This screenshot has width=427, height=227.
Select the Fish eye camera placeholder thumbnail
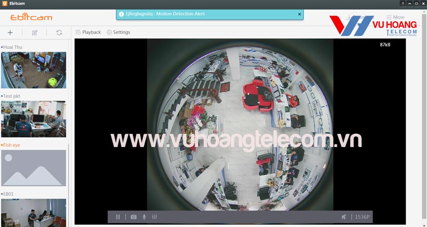tap(34, 168)
